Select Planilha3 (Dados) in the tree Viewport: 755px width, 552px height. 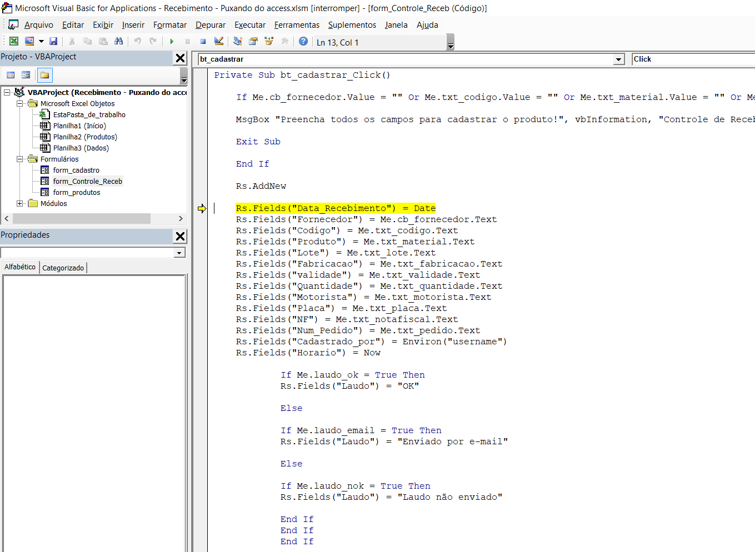tap(81, 148)
